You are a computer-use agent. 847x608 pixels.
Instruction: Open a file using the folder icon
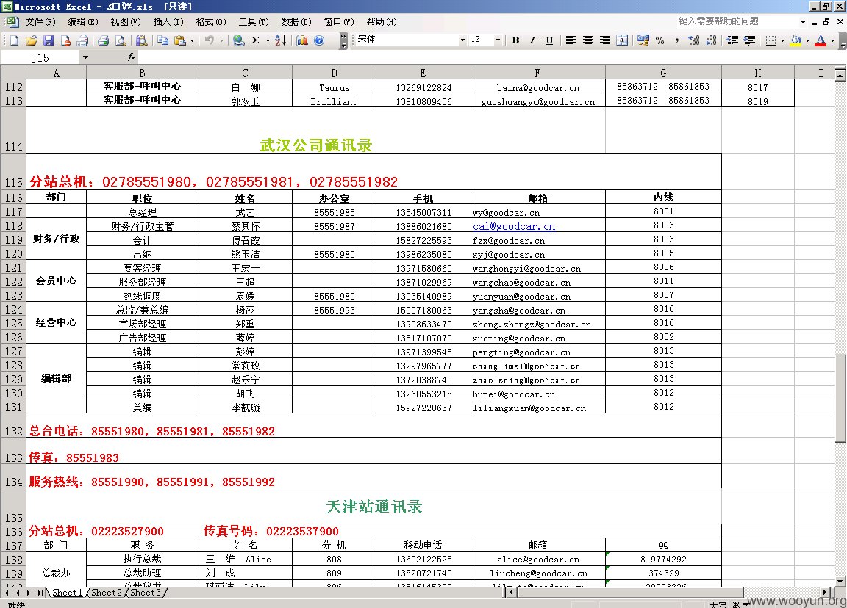pos(32,40)
